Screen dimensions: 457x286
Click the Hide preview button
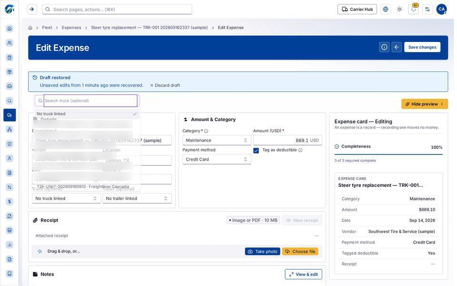pyautogui.click(x=424, y=104)
